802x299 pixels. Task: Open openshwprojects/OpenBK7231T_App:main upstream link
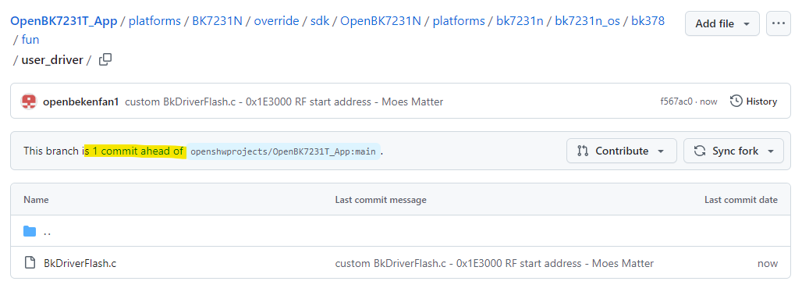point(283,151)
